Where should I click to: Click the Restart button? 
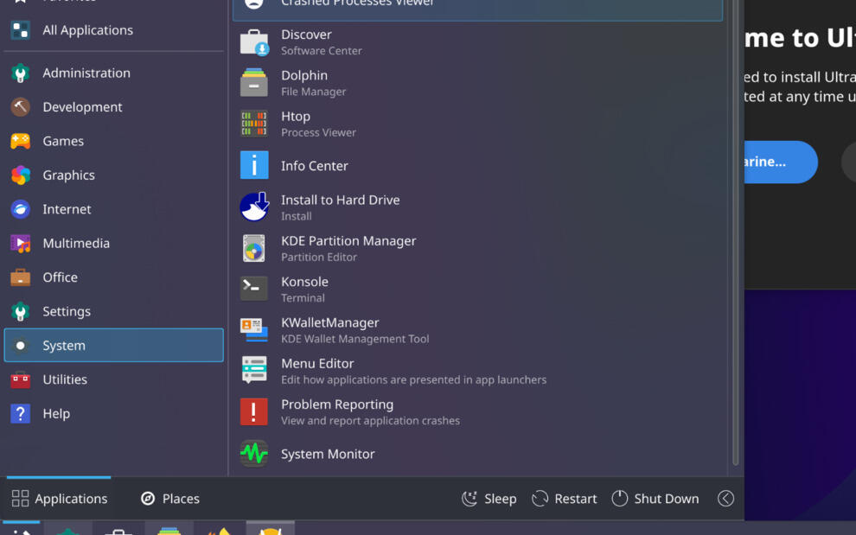click(x=565, y=499)
